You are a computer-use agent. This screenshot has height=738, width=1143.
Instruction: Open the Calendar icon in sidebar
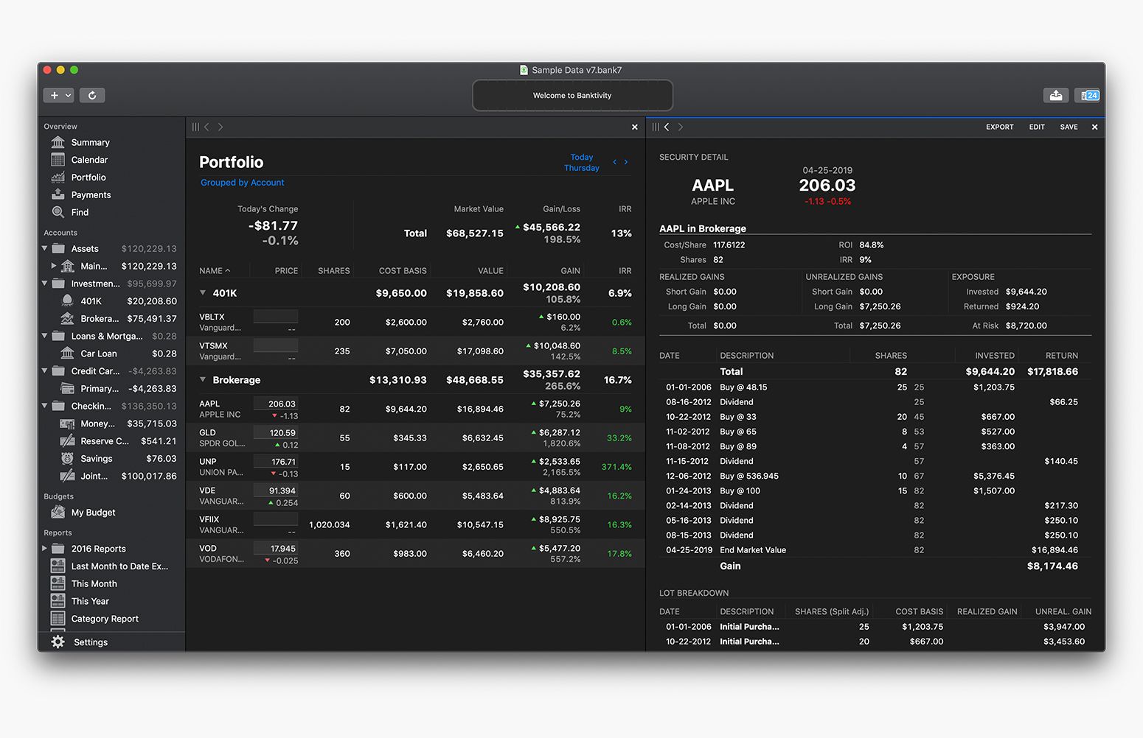click(x=58, y=160)
